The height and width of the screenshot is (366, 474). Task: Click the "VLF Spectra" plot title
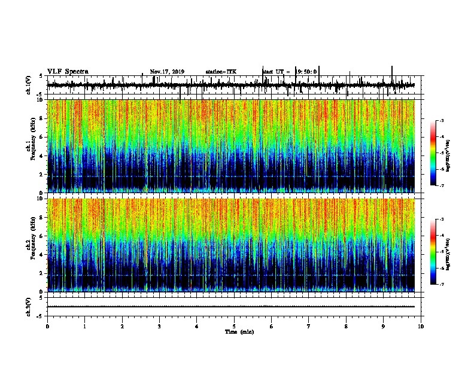tap(68, 71)
